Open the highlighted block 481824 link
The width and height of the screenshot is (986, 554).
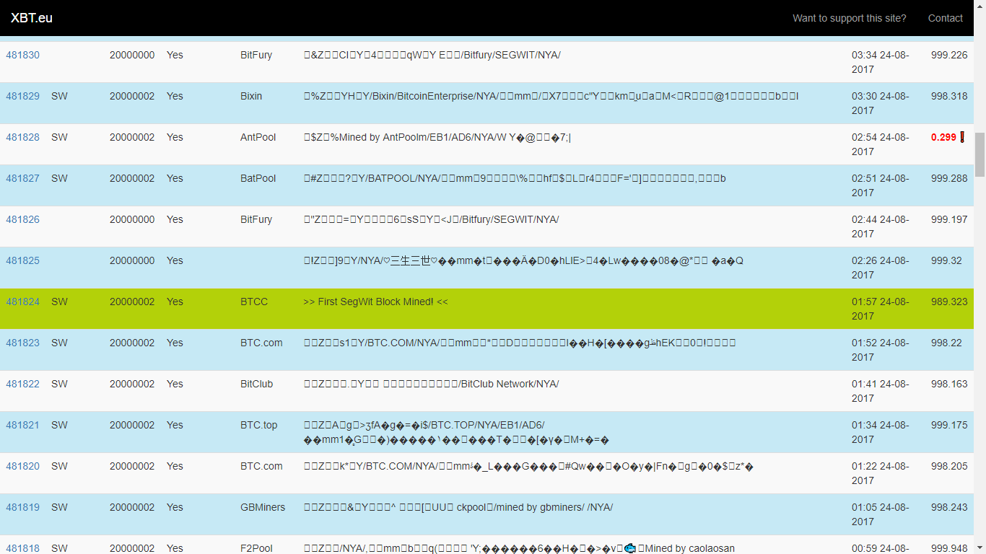23,302
